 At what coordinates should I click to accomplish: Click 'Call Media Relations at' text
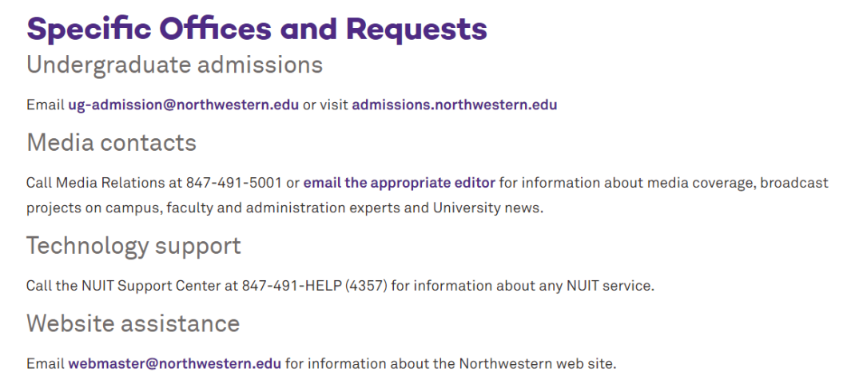tap(104, 183)
